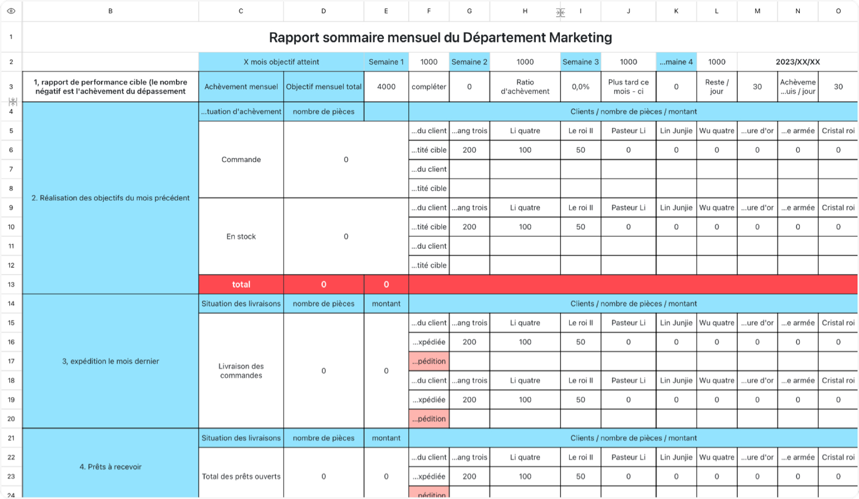Screen dimensions: 859x499
Task: Click the "1, rapport de performance cible" cell
Action: [111, 86]
